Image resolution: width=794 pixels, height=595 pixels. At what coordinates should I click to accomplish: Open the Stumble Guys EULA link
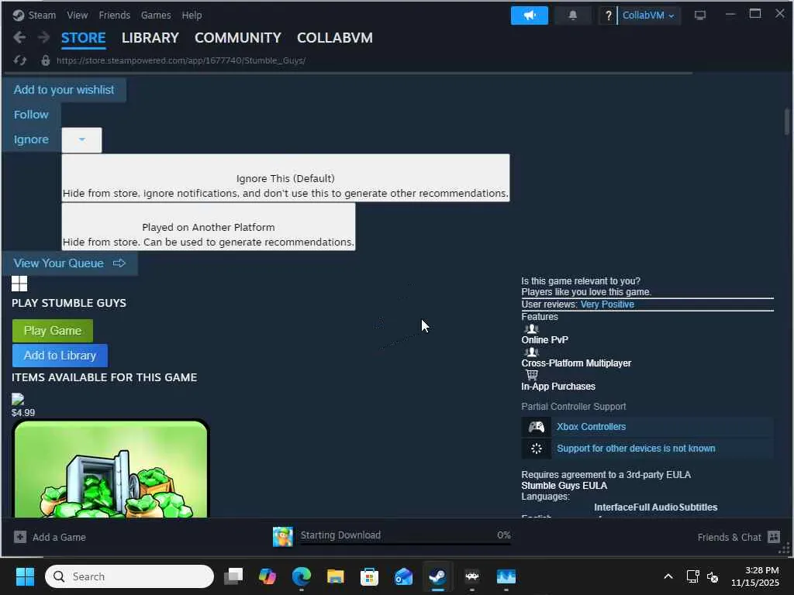click(x=564, y=486)
